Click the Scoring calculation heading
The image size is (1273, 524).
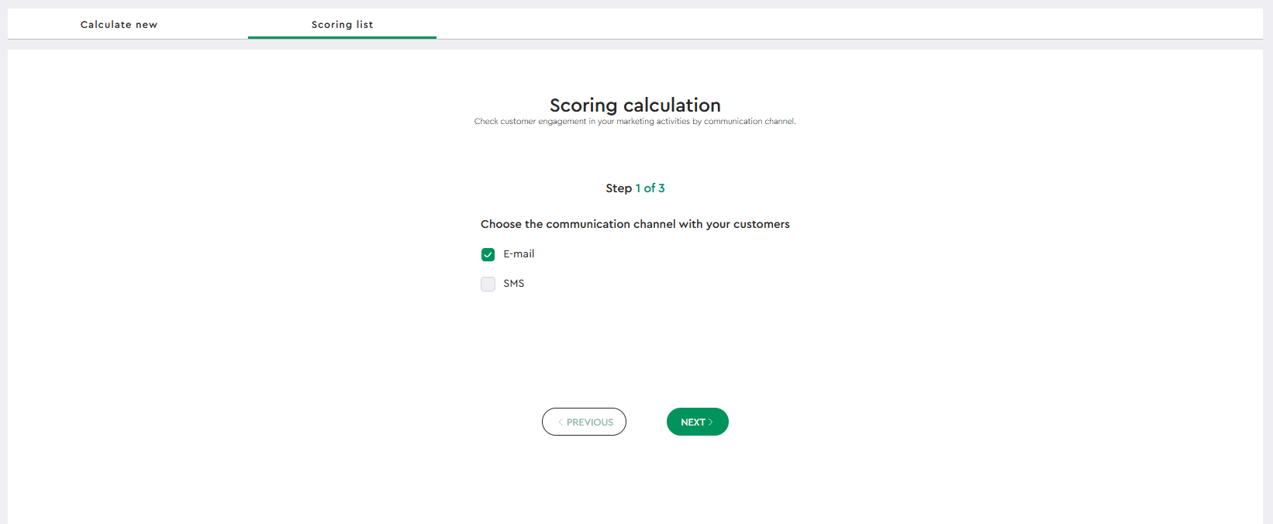click(635, 105)
